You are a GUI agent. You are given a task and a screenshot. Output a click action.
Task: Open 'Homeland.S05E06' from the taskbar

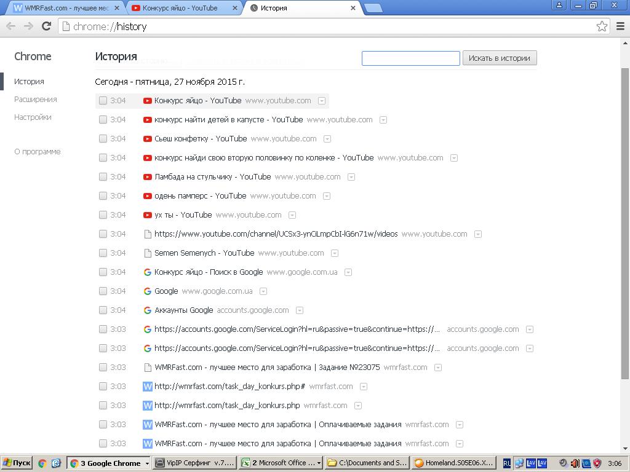(x=453, y=463)
